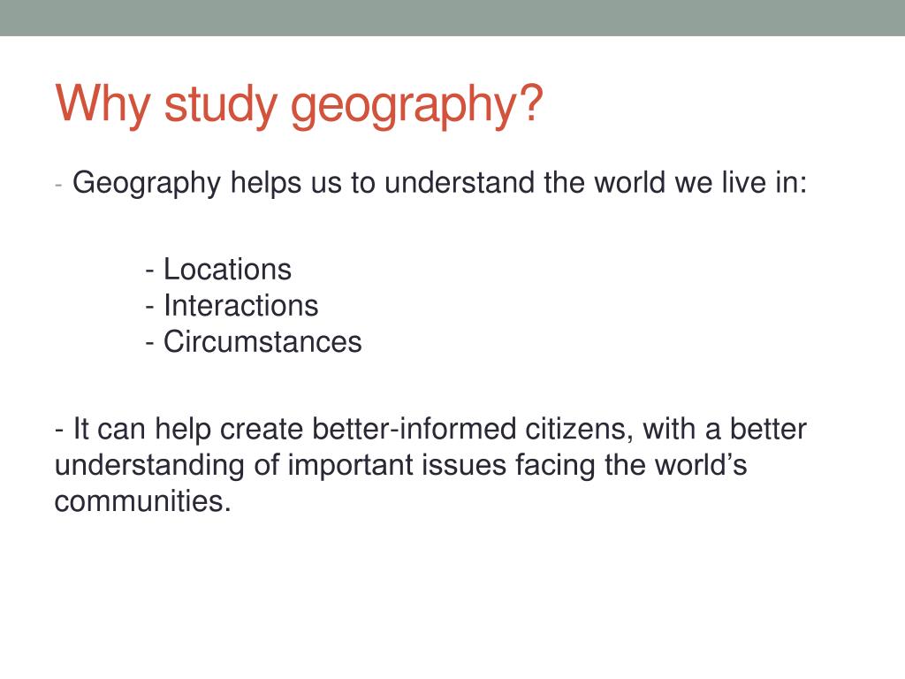The image size is (905, 679).
Task: Click the '- Interactions' bullet
Action: (232, 305)
